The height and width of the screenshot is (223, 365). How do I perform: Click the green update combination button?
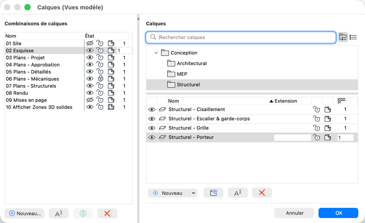83,213
